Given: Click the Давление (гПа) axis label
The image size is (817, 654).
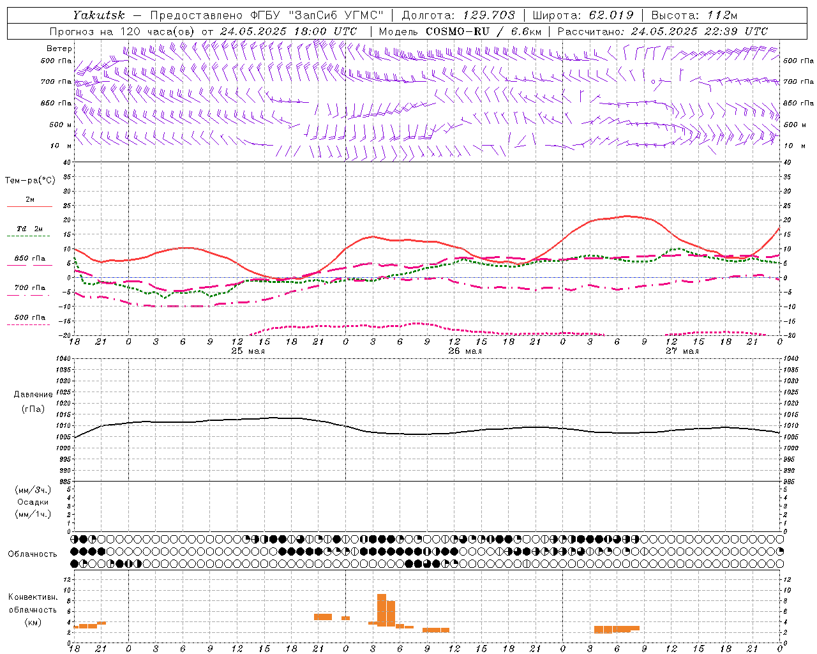Looking at the screenshot, I should (33, 402).
